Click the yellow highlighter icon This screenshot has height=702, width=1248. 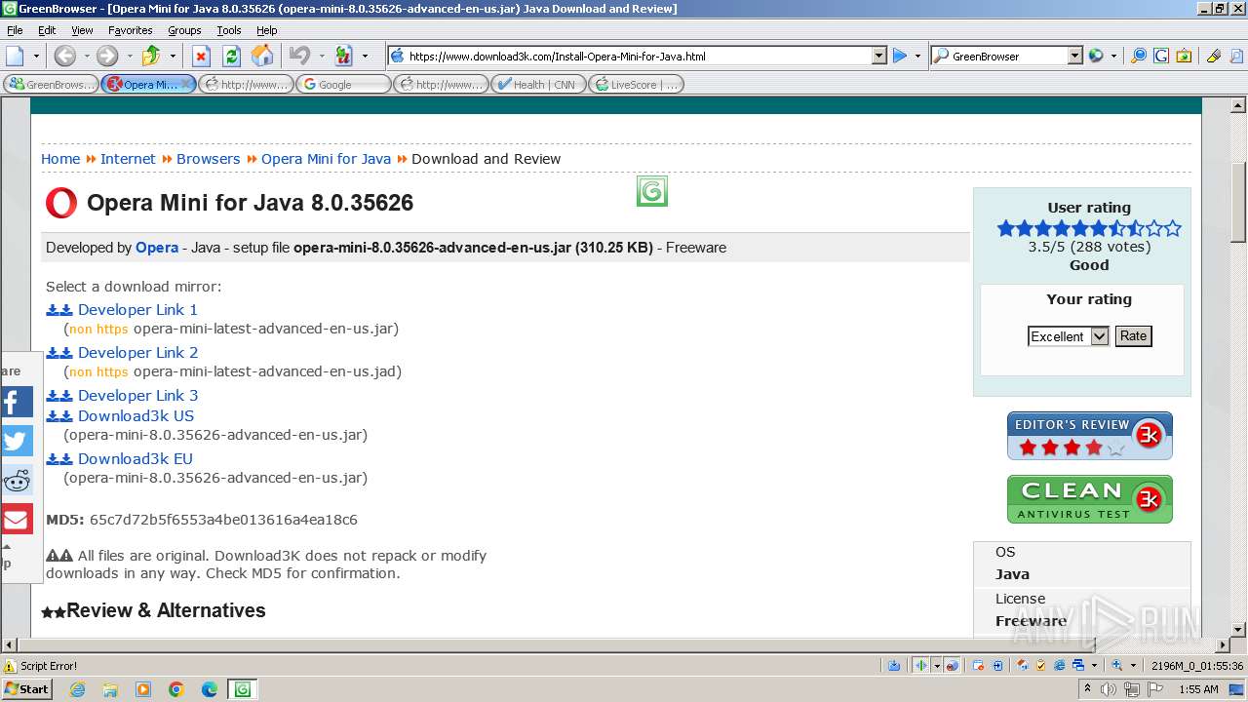point(1214,56)
